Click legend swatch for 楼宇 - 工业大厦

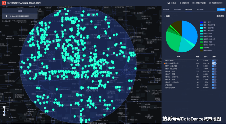tap(201, 28)
